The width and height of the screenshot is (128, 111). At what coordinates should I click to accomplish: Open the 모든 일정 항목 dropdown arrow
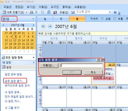[34, 57]
